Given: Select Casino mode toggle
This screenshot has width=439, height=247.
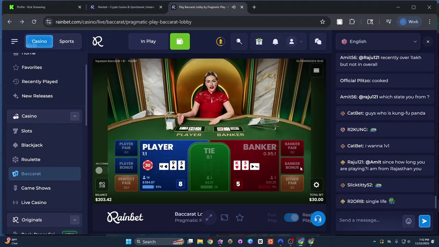Looking at the screenshot, I should coord(39,41).
